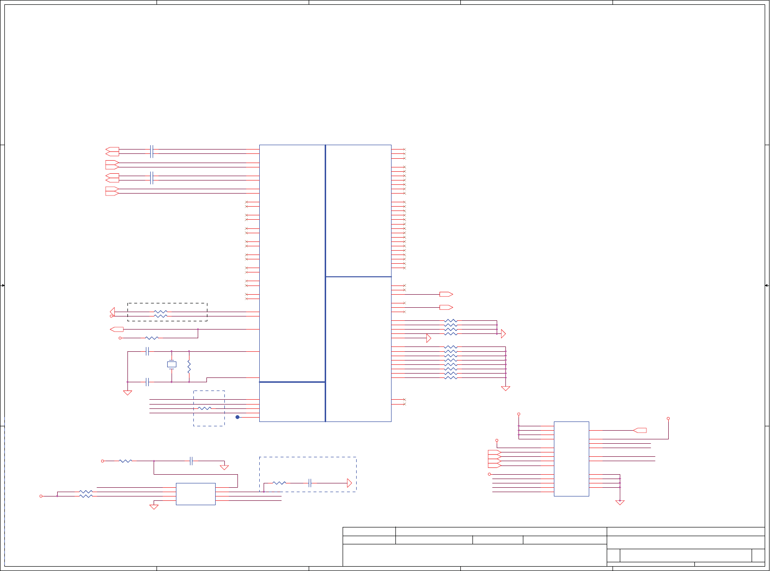Click the ground symbol beneath the small bottom-left IC
The height and width of the screenshot is (571, 770).
click(154, 507)
